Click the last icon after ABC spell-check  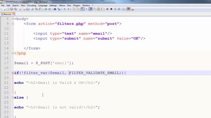pos(133,9)
